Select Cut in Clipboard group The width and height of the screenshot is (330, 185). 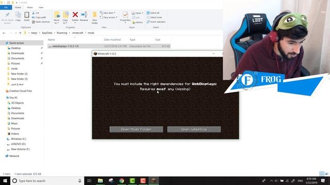[x=36, y=13]
